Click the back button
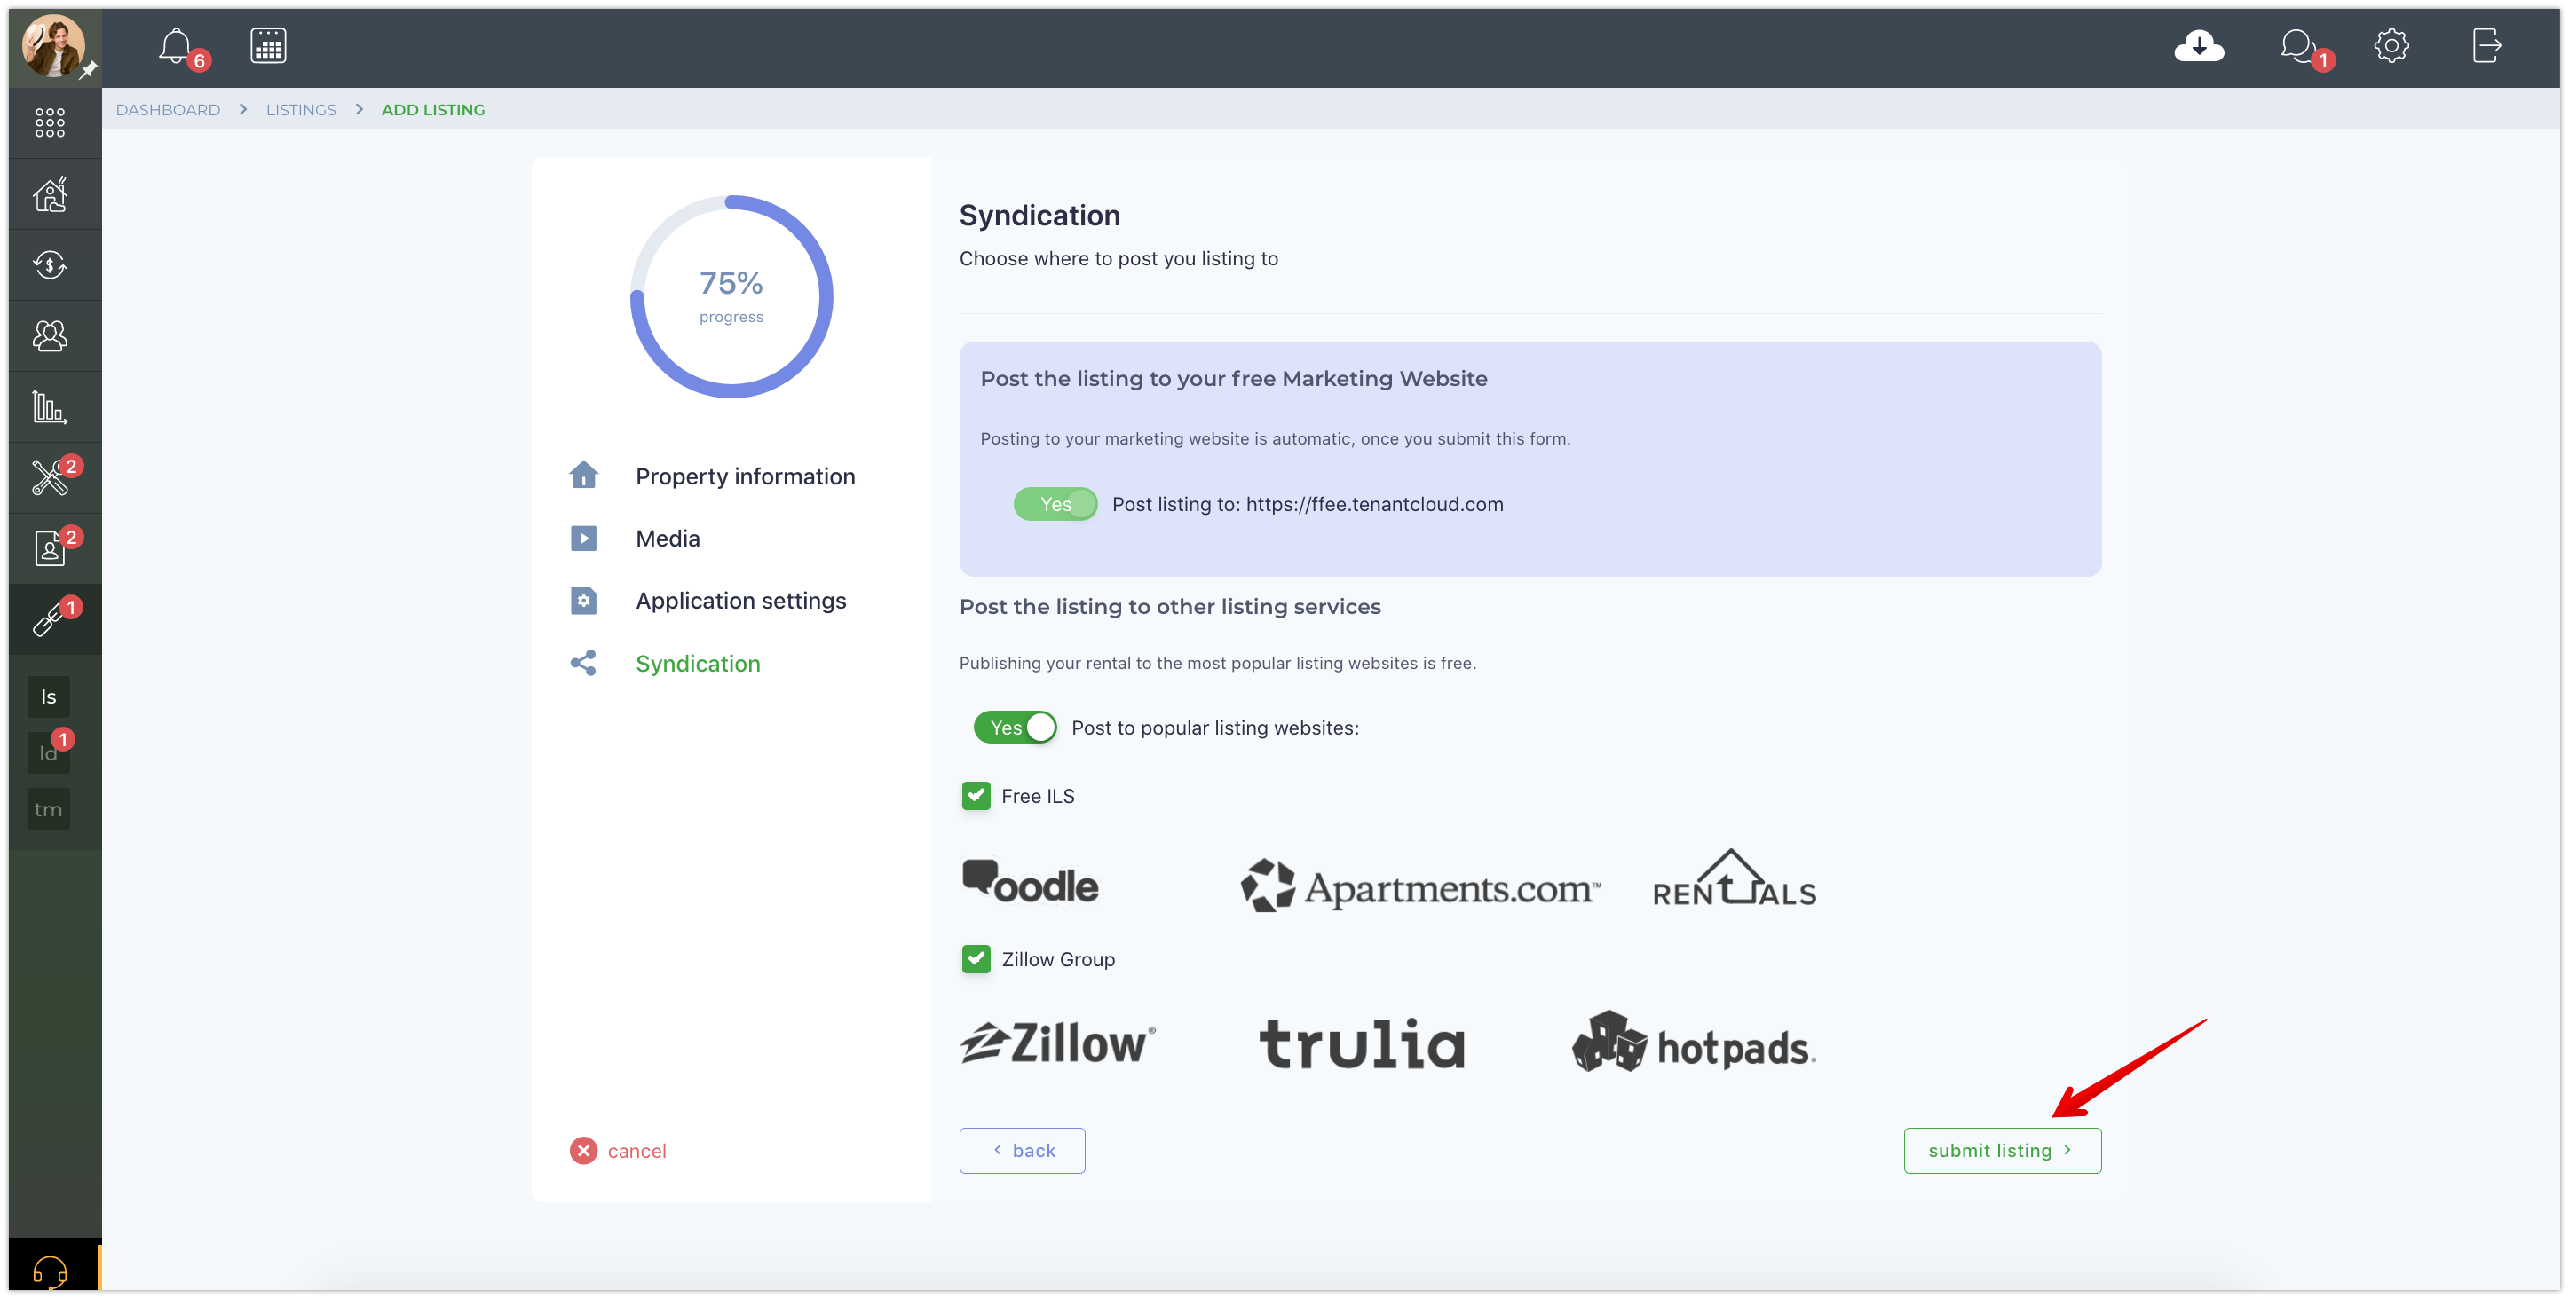The image size is (2569, 1299). 1023,1151
